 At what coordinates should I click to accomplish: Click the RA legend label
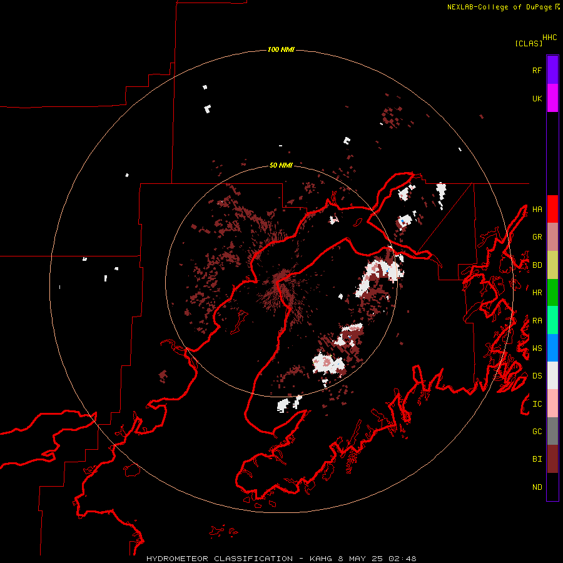point(537,321)
